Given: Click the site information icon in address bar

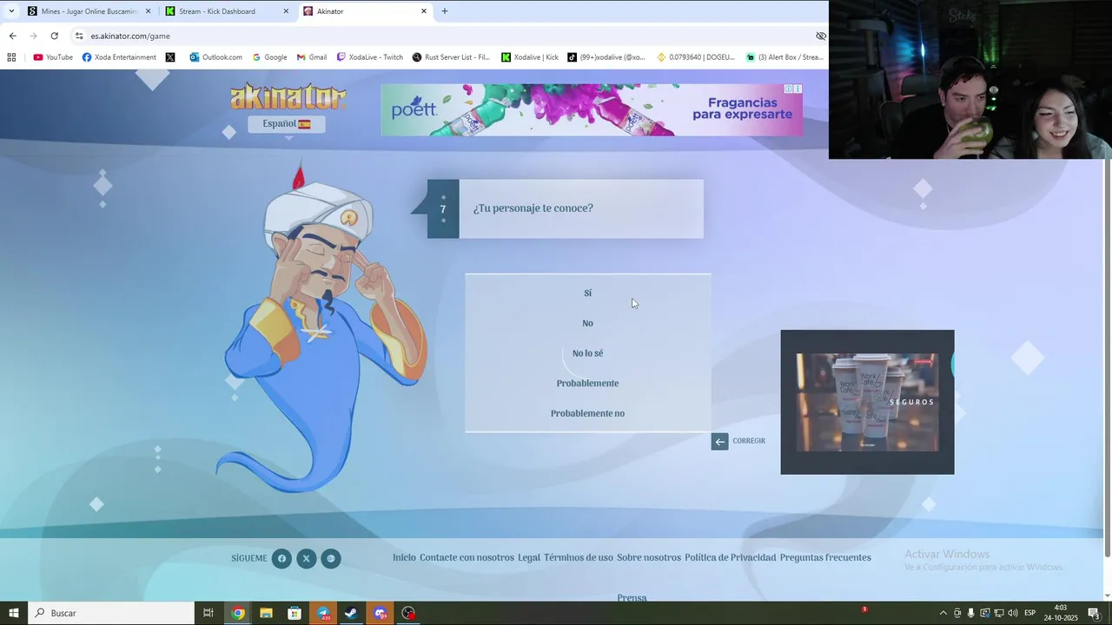Looking at the screenshot, I should (79, 36).
